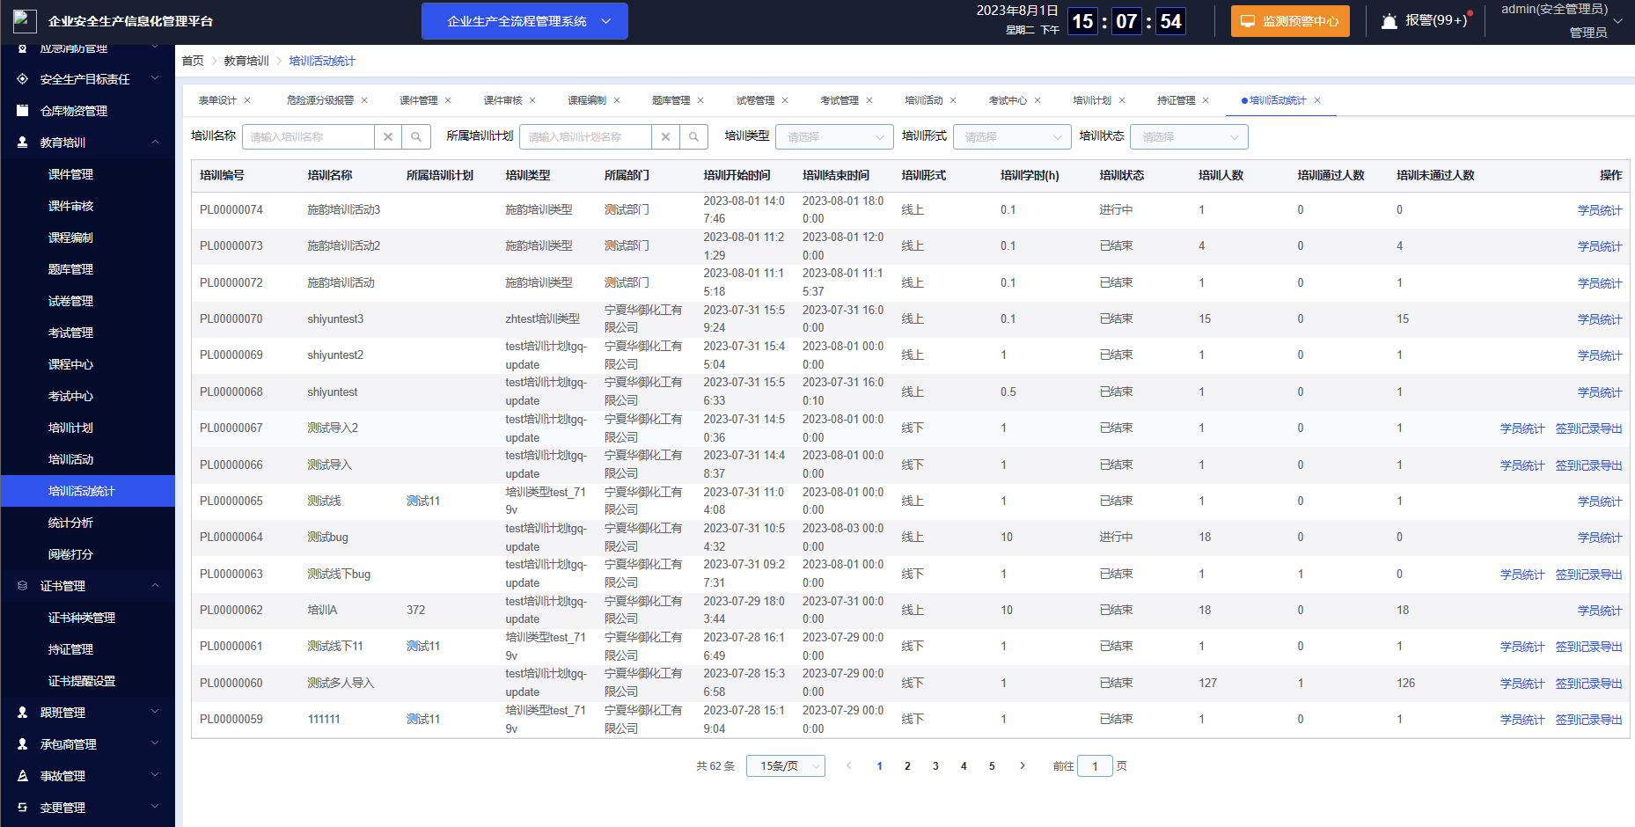The width and height of the screenshot is (1635, 827).
Task: Click the 培训名称 cell 测试线下bug
Action: 339,575
